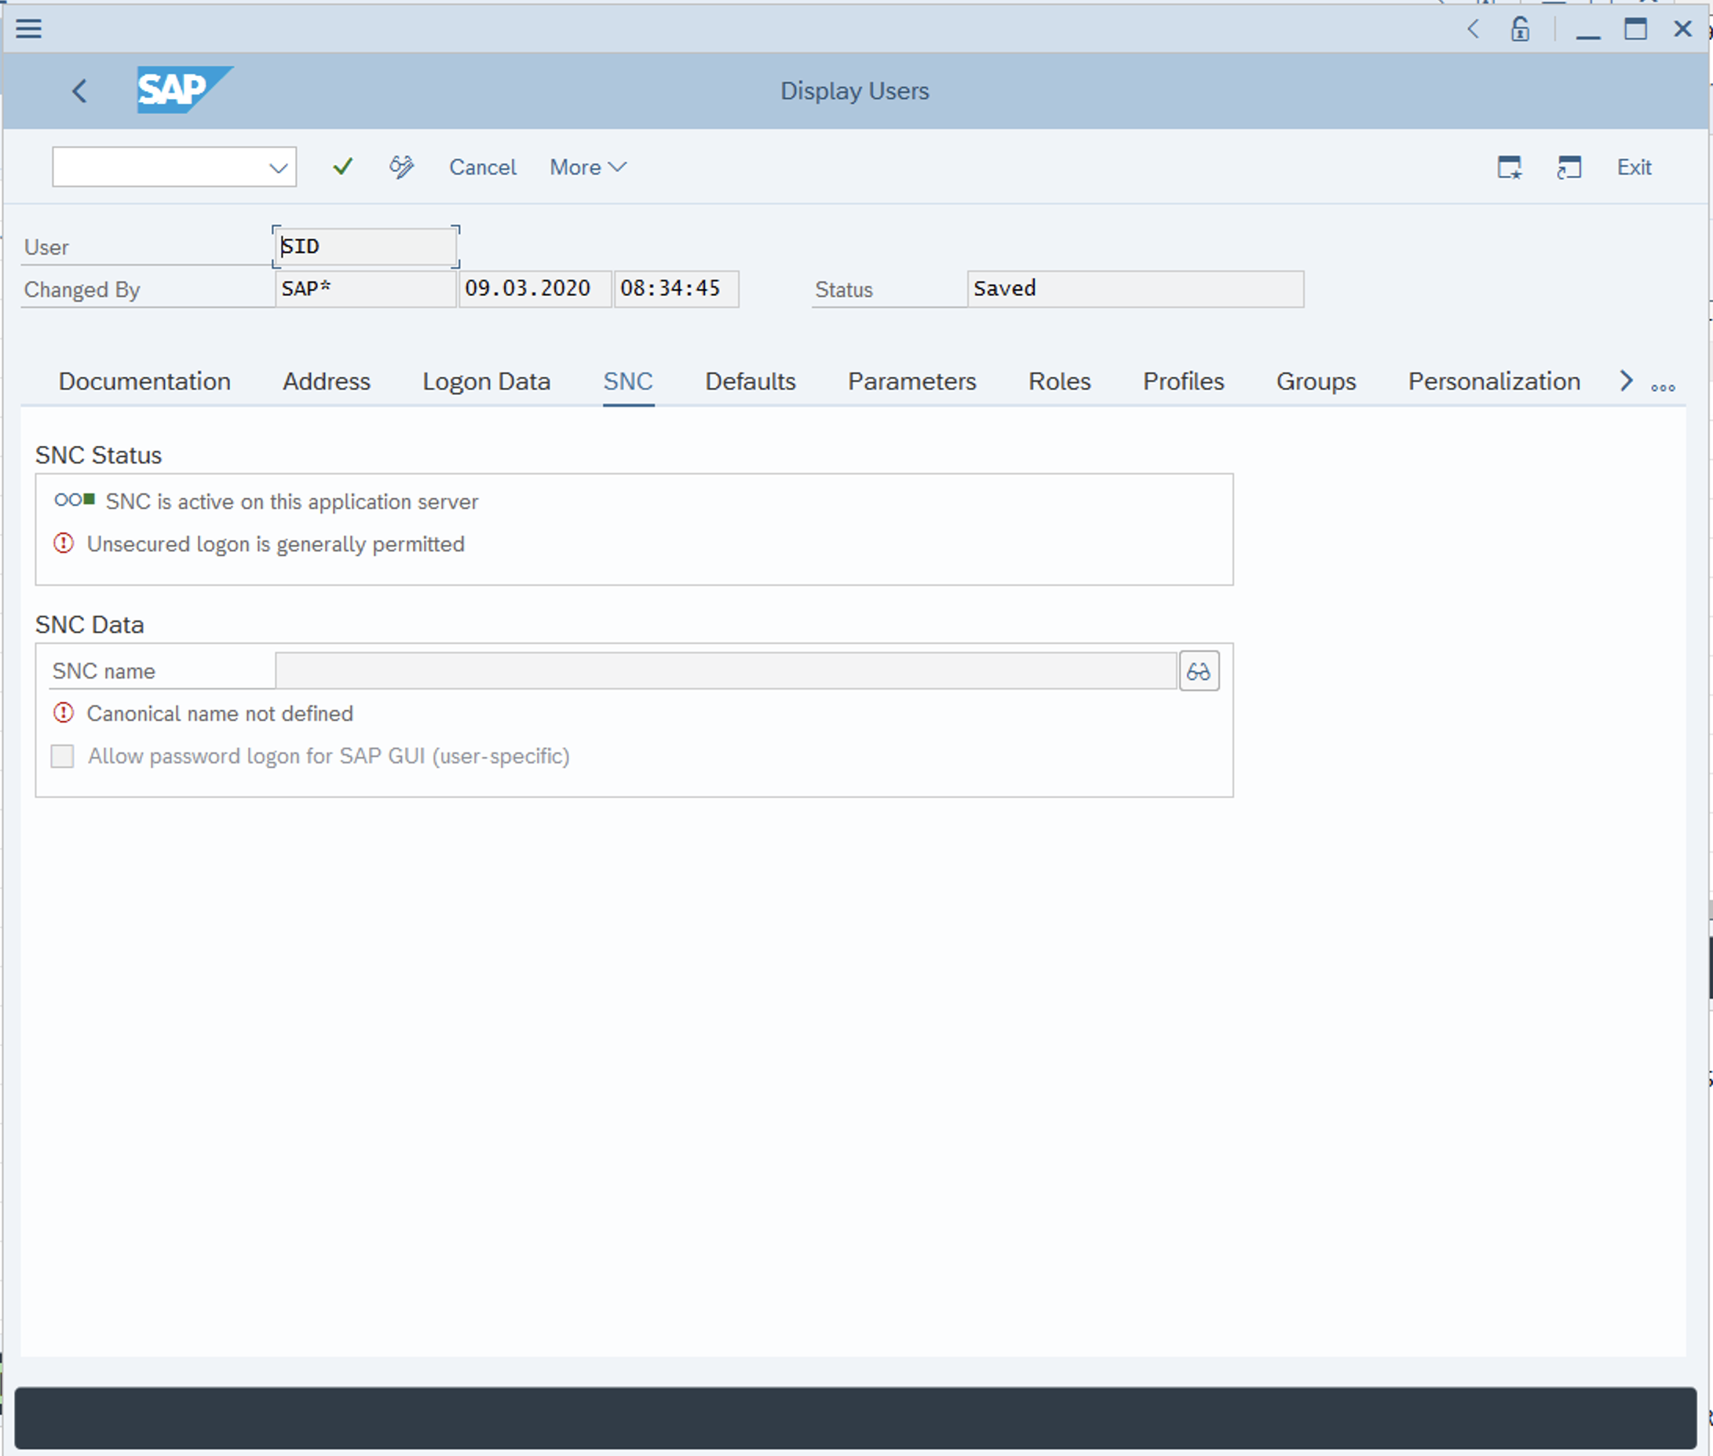Enable Allow password logon for SAP GUI
The image size is (1713, 1456).
pyautogui.click(x=64, y=755)
